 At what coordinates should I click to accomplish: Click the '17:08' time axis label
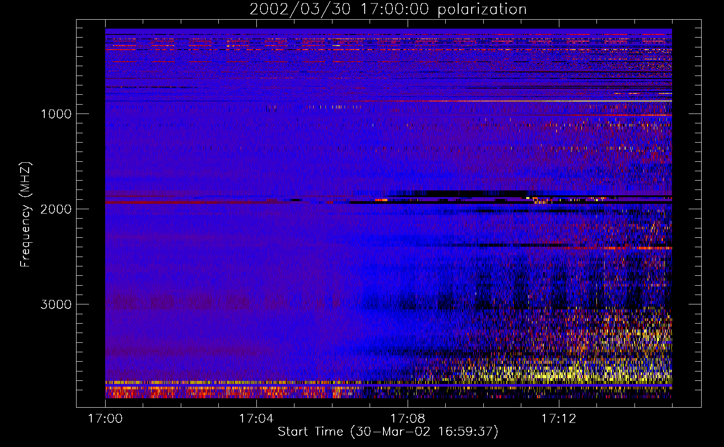(x=407, y=419)
